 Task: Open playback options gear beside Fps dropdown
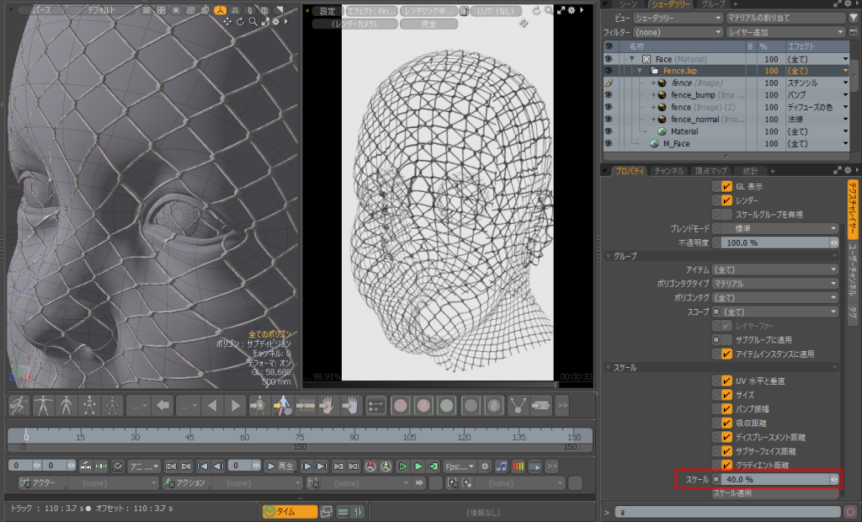coord(485,466)
